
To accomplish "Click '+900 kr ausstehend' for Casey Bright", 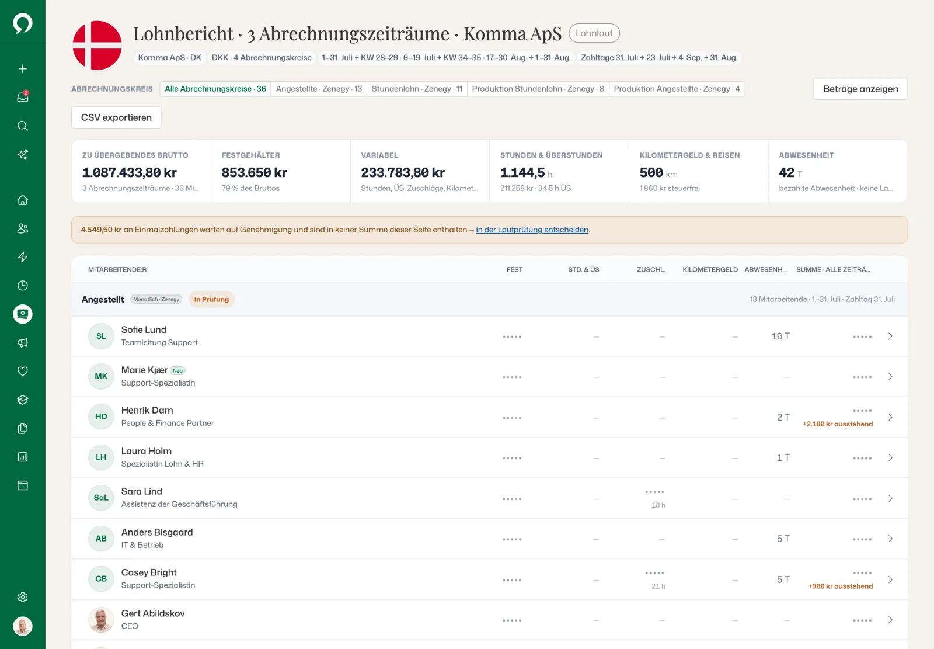I will (841, 586).
